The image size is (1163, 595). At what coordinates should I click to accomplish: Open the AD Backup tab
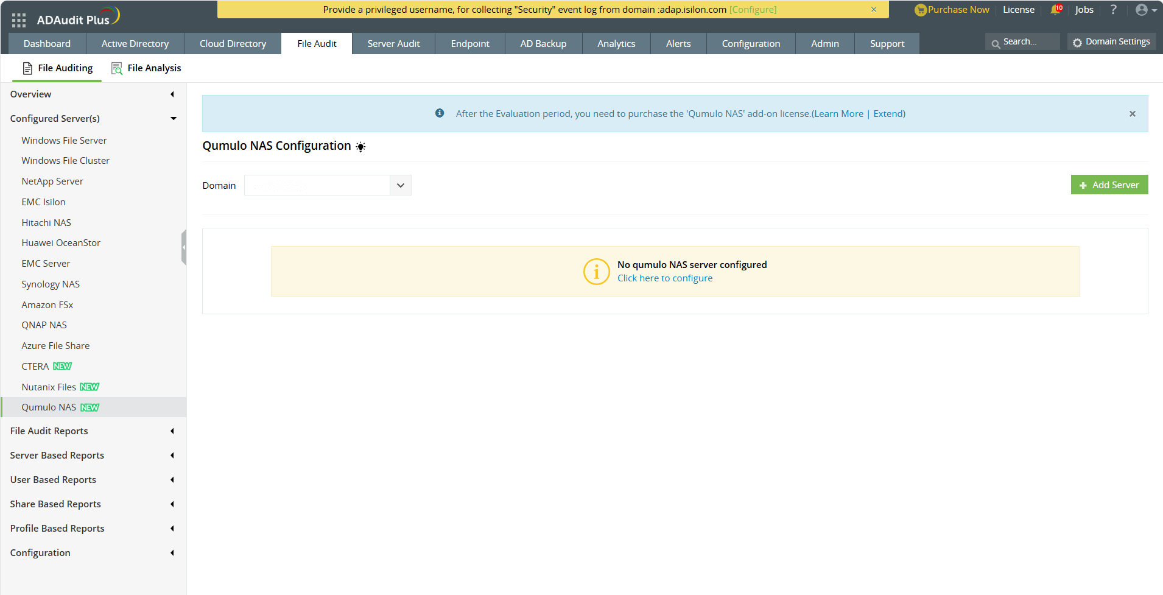[x=543, y=43]
